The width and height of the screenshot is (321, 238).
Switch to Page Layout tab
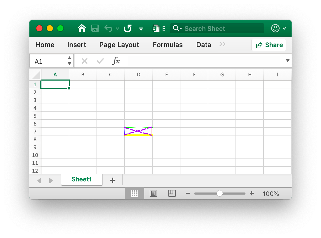(x=119, y=45)
